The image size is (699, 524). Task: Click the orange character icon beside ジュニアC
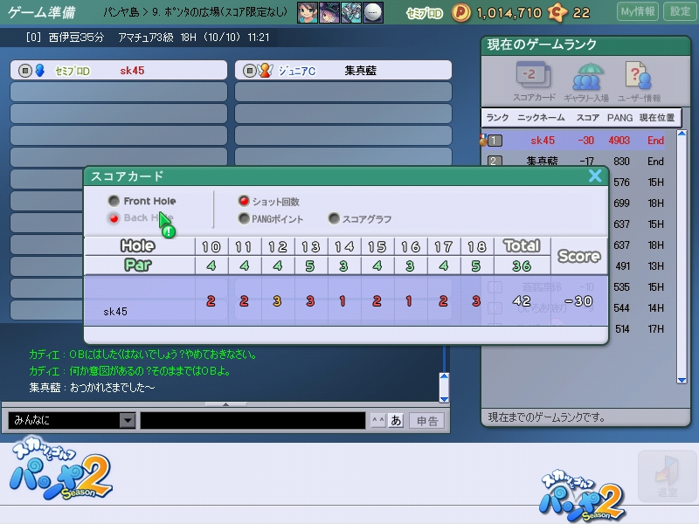point(266,71)
